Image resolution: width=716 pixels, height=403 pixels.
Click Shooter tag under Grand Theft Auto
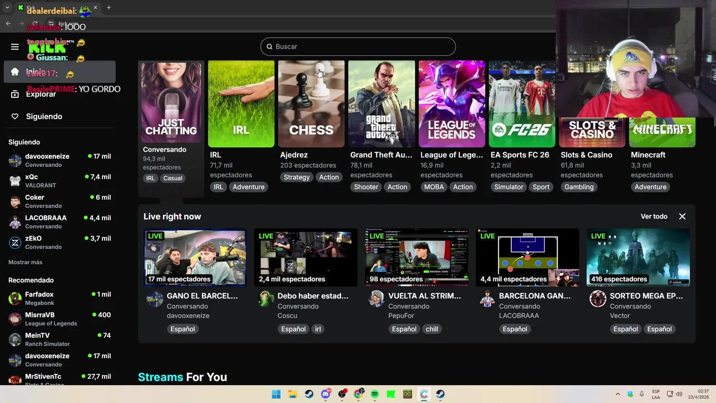(366, 187)
